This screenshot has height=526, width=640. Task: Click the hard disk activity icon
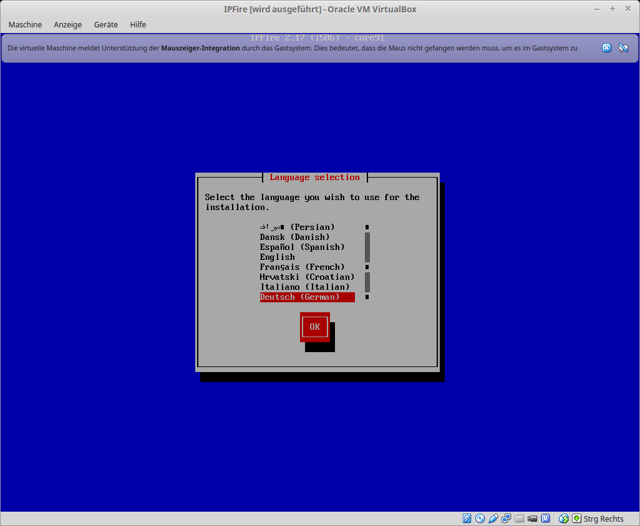coord(467,519)
